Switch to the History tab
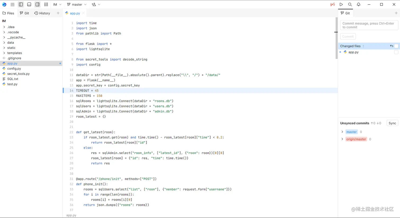The height and width of the screenshot is (218, 400). pyautogui.click(x=42, y=13)
